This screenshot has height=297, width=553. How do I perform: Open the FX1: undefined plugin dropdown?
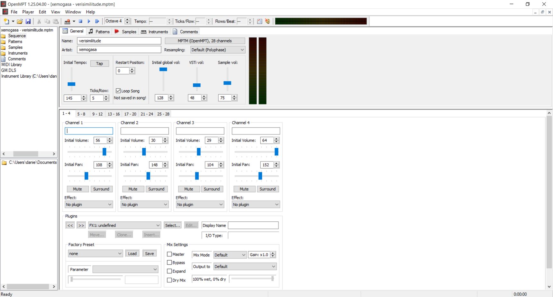[x=124, y=226]
